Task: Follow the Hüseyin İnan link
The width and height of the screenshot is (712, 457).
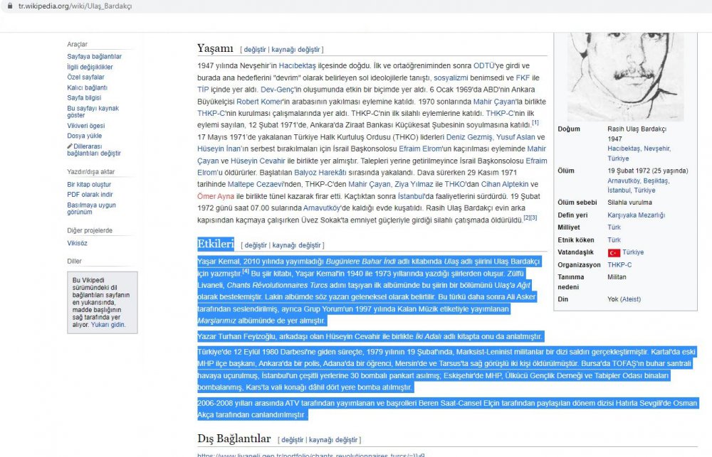Action: 219,149
